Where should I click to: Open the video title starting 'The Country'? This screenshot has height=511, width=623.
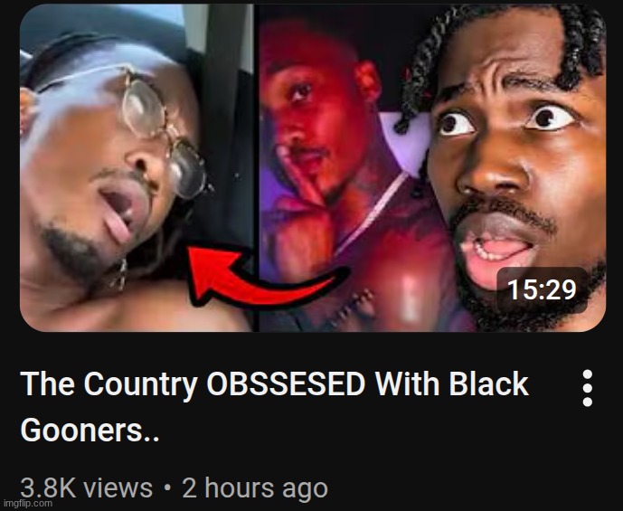(274, 407)
